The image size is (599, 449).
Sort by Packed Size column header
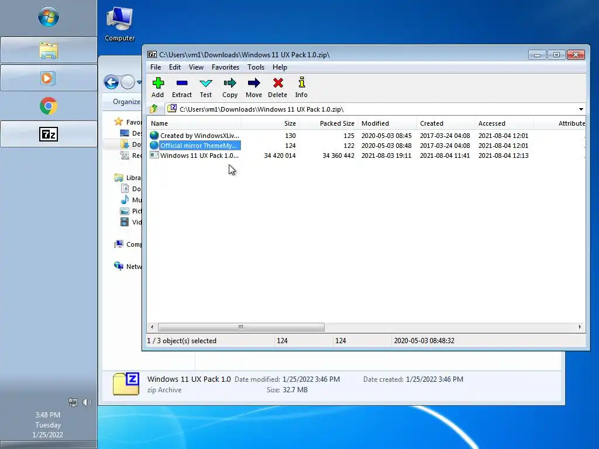click(x=329, y=123)
